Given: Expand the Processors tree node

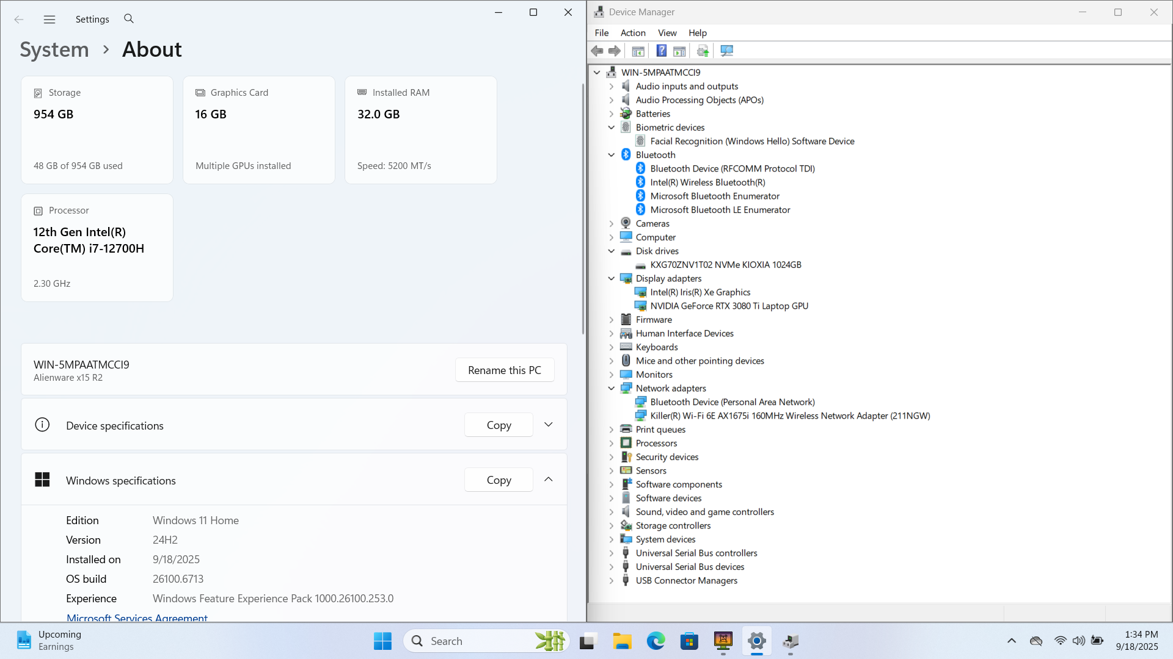Looking at the screenshot, I should 611,444.
